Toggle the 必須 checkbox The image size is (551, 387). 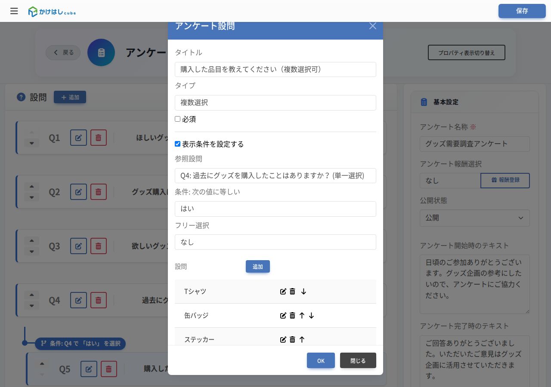pyautogui.click(x=177, y=119)
